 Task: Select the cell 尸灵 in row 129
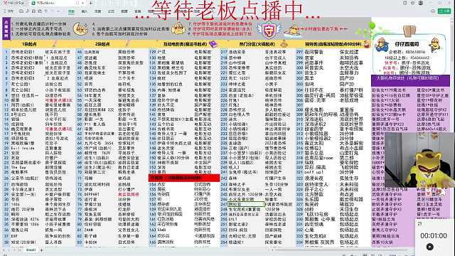[x=161, y=52]
